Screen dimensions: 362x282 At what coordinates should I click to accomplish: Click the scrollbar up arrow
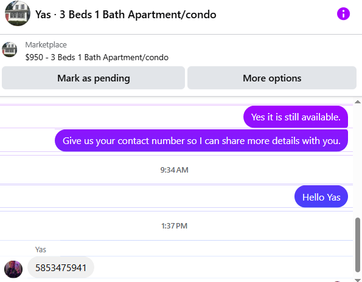pyautogui.click(x=358, y=102)
